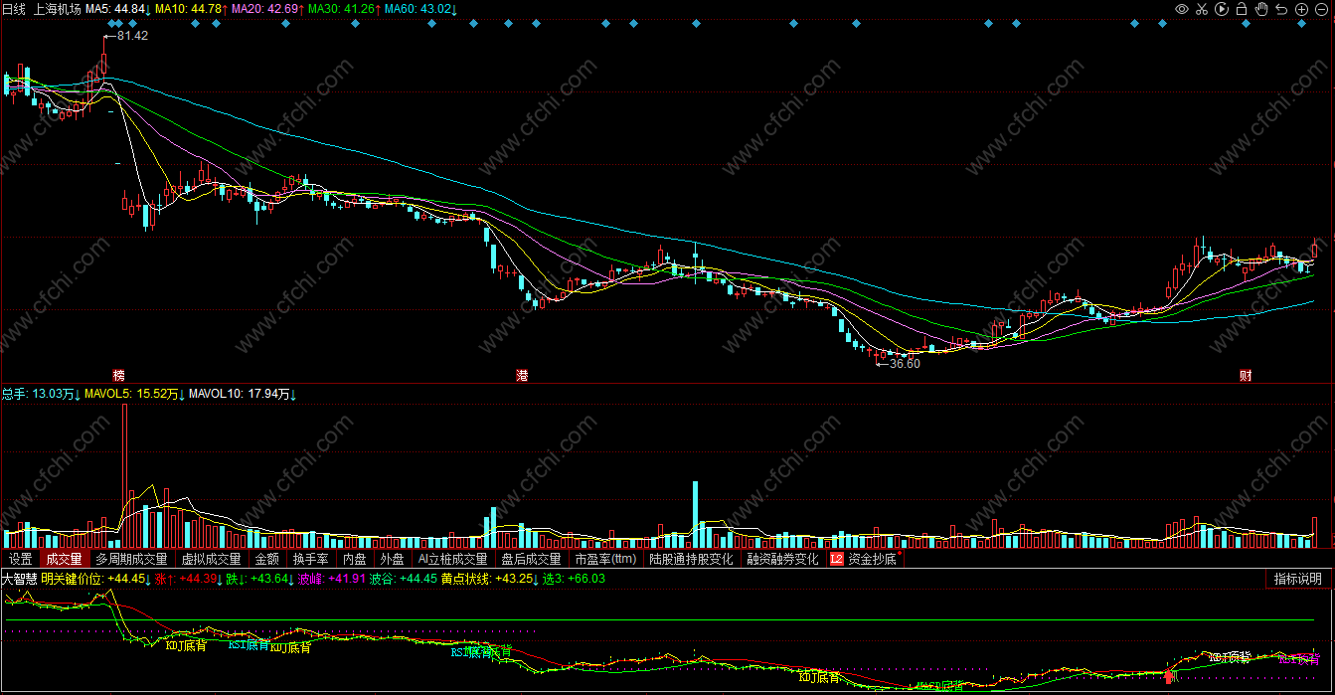
Task: Click the 上海机场 stock name
Action: tap(56, 9)
